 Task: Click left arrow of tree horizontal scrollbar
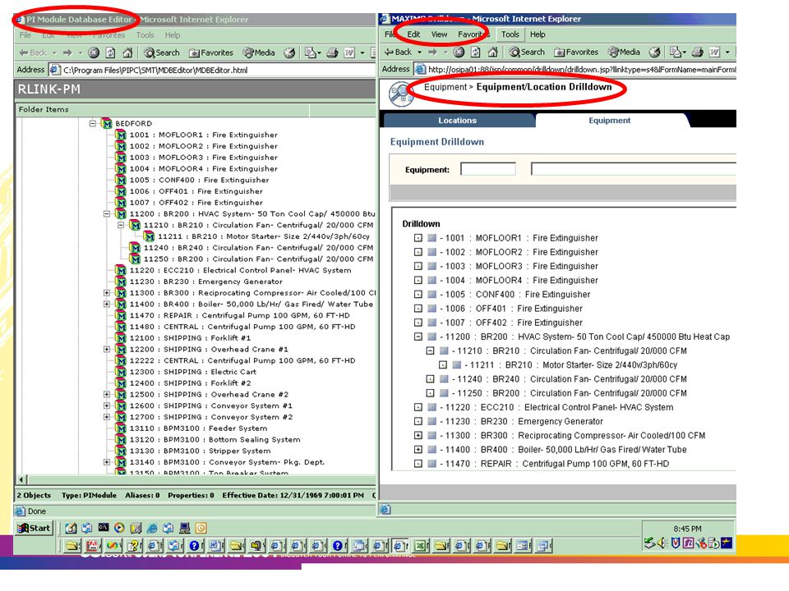(x=21, y=479)
